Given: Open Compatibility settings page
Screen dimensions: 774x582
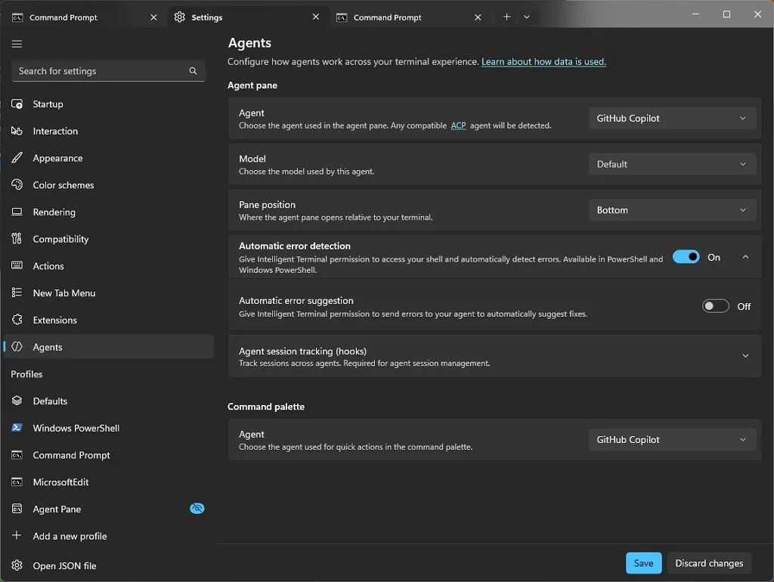Looking at the screenshot, I should pyautogui.click(x=109, y=239).
